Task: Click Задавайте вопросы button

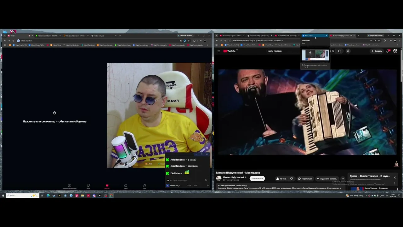Action: click(327, 179)
